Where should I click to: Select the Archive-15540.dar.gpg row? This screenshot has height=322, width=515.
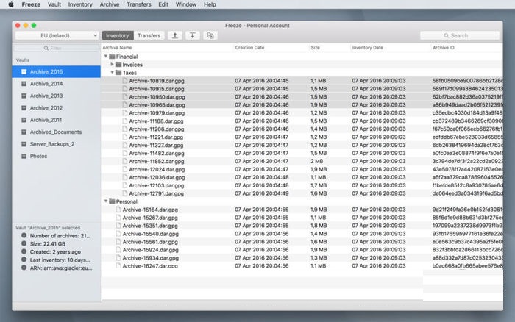click(302, 234)
